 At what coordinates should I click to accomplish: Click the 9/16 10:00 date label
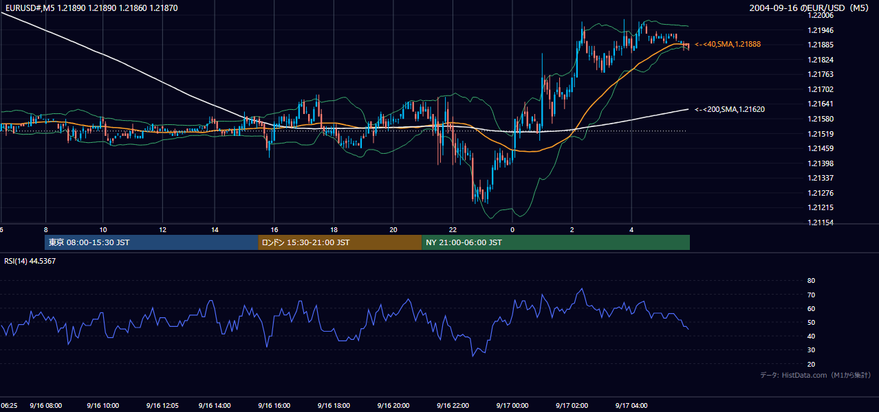[x=103, y=406]
